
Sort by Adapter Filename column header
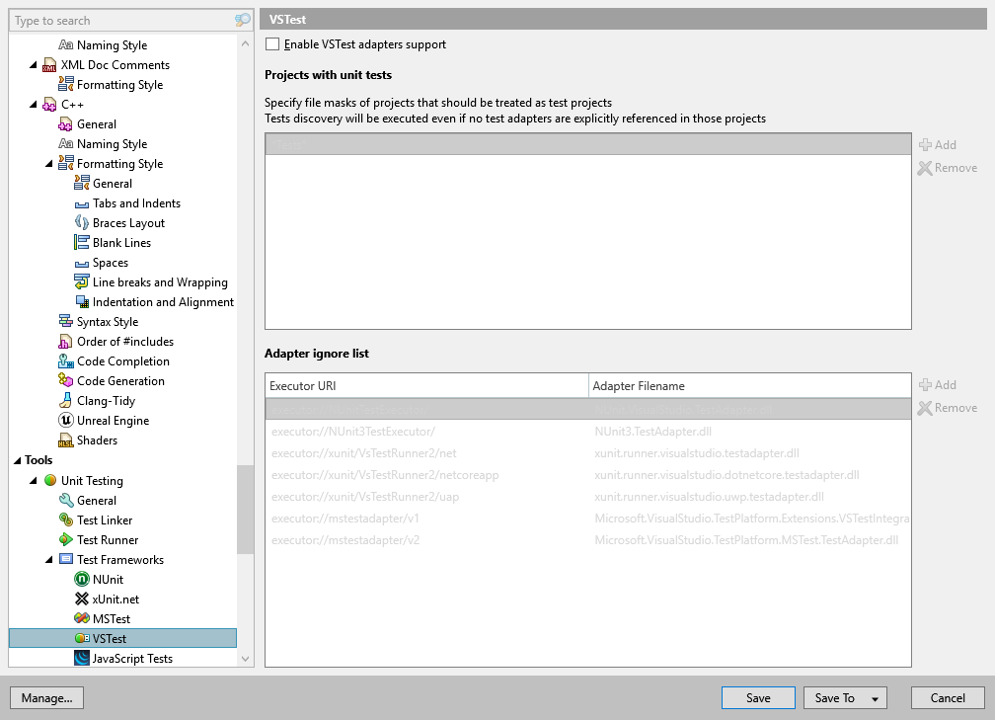tap(750, 385)
